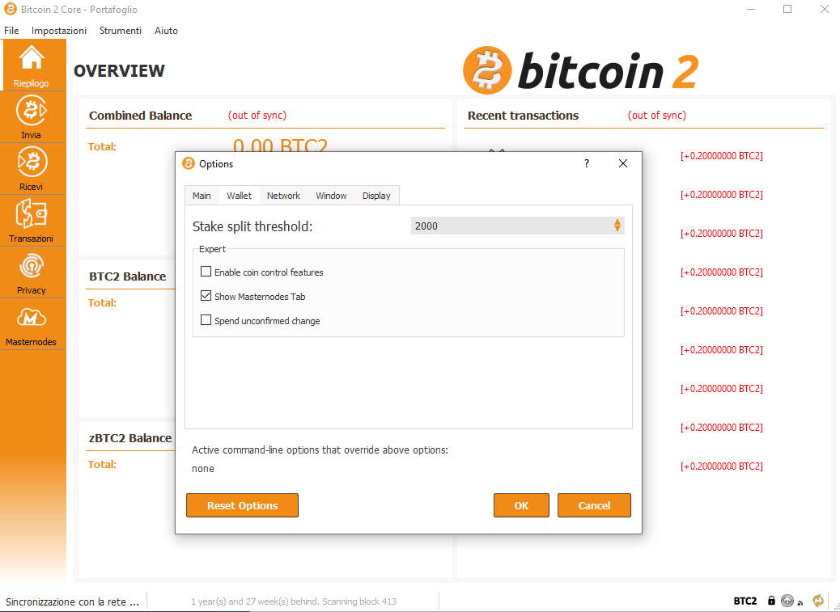Click the Options dialog help question mark
840x612 pixels.
[587, 163]
